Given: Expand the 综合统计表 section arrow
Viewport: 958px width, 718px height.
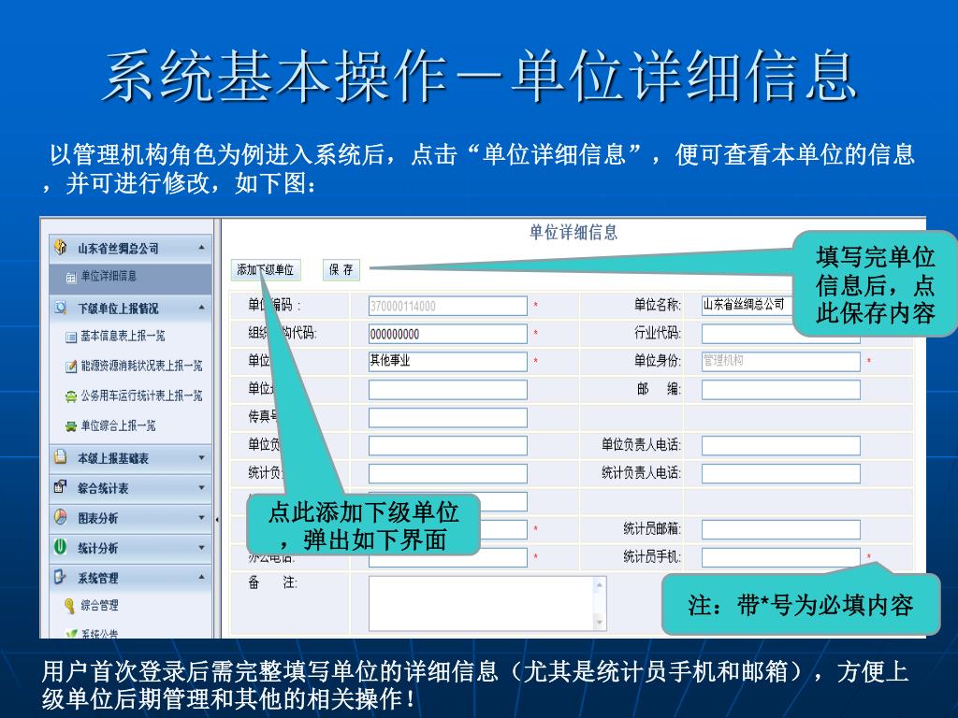Looking at the screenshot, I should [x=202, y=486].
